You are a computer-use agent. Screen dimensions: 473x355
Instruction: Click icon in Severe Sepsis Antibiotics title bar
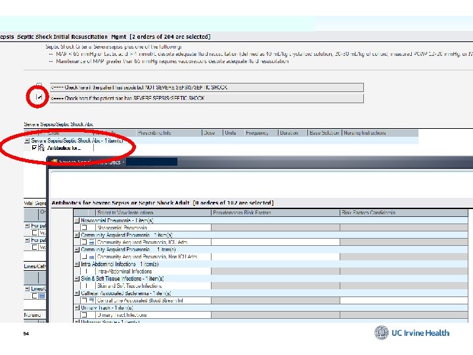click(x=55, y=162)
